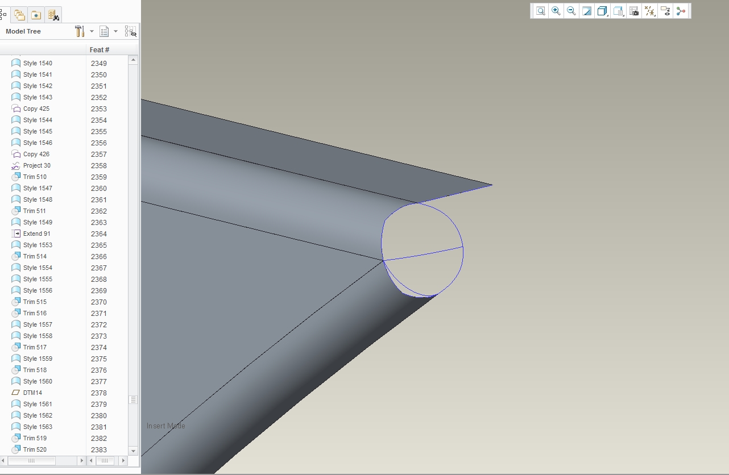Refit the model to the screen
This screenshot has height=475, width=729.
540,11
